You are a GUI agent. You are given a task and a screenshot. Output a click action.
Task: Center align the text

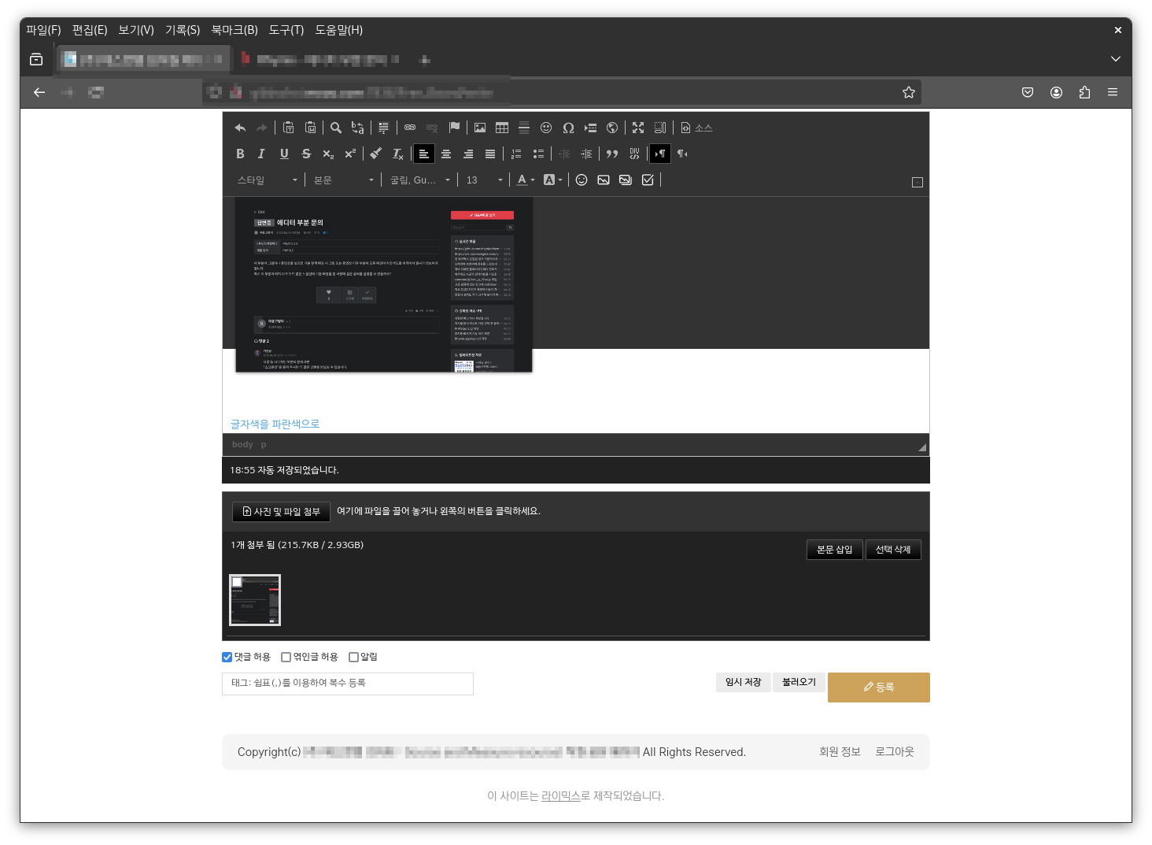446,154
